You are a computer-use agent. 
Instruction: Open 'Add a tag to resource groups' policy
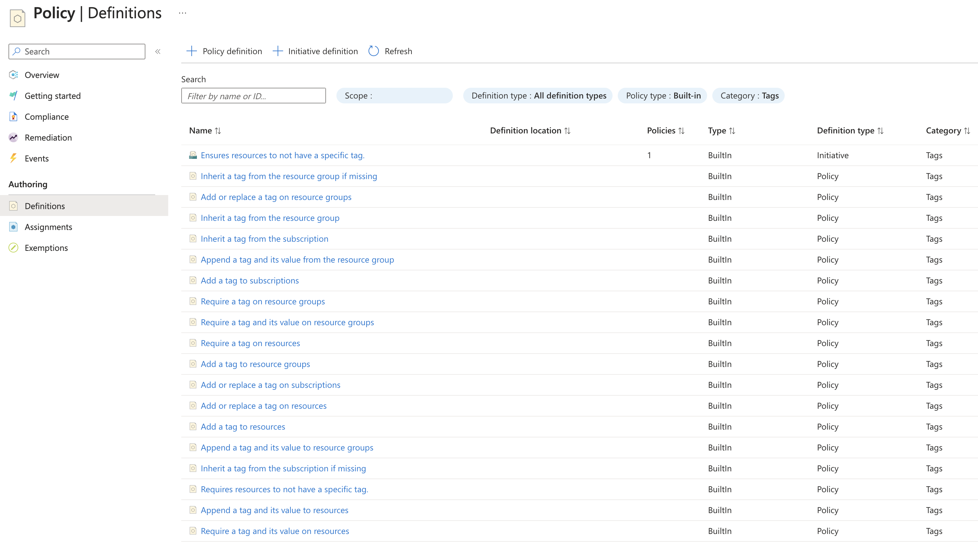pyautogui.click(x=255, y=364)
